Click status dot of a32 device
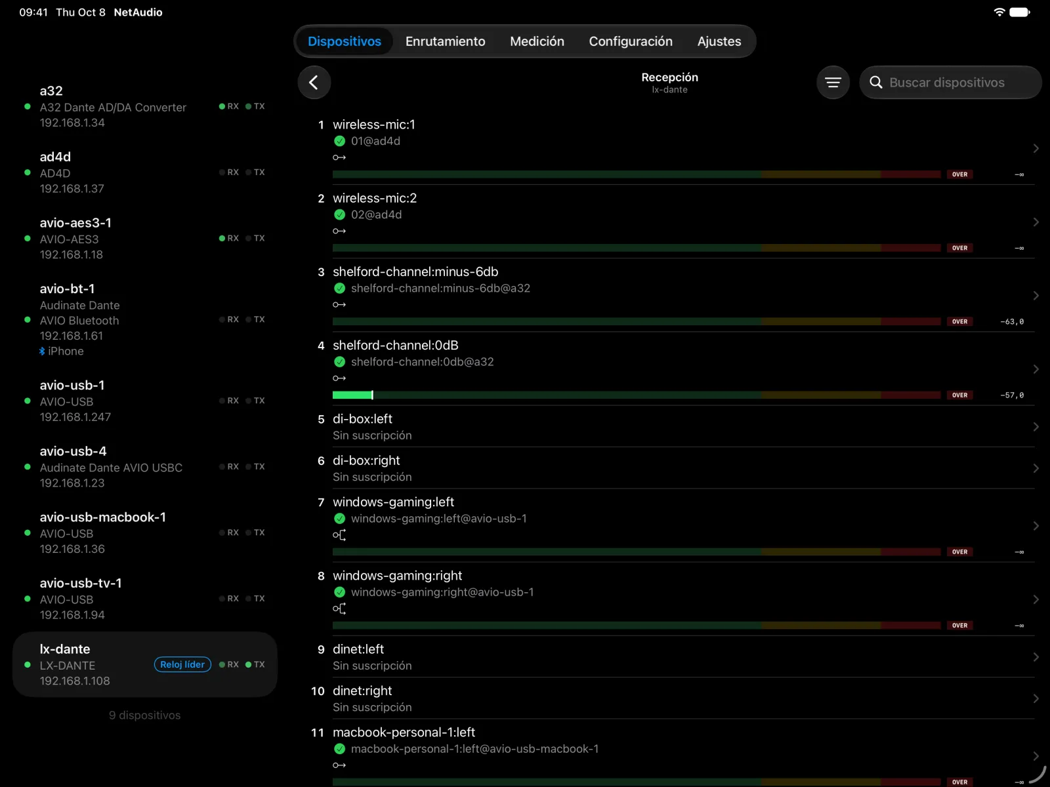The width and height of the screenshot is (1050, 787). [27, 106]
